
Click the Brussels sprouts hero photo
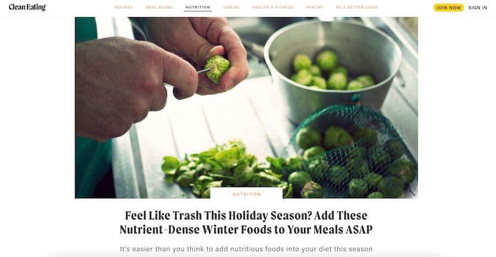(x=246, y=108)
